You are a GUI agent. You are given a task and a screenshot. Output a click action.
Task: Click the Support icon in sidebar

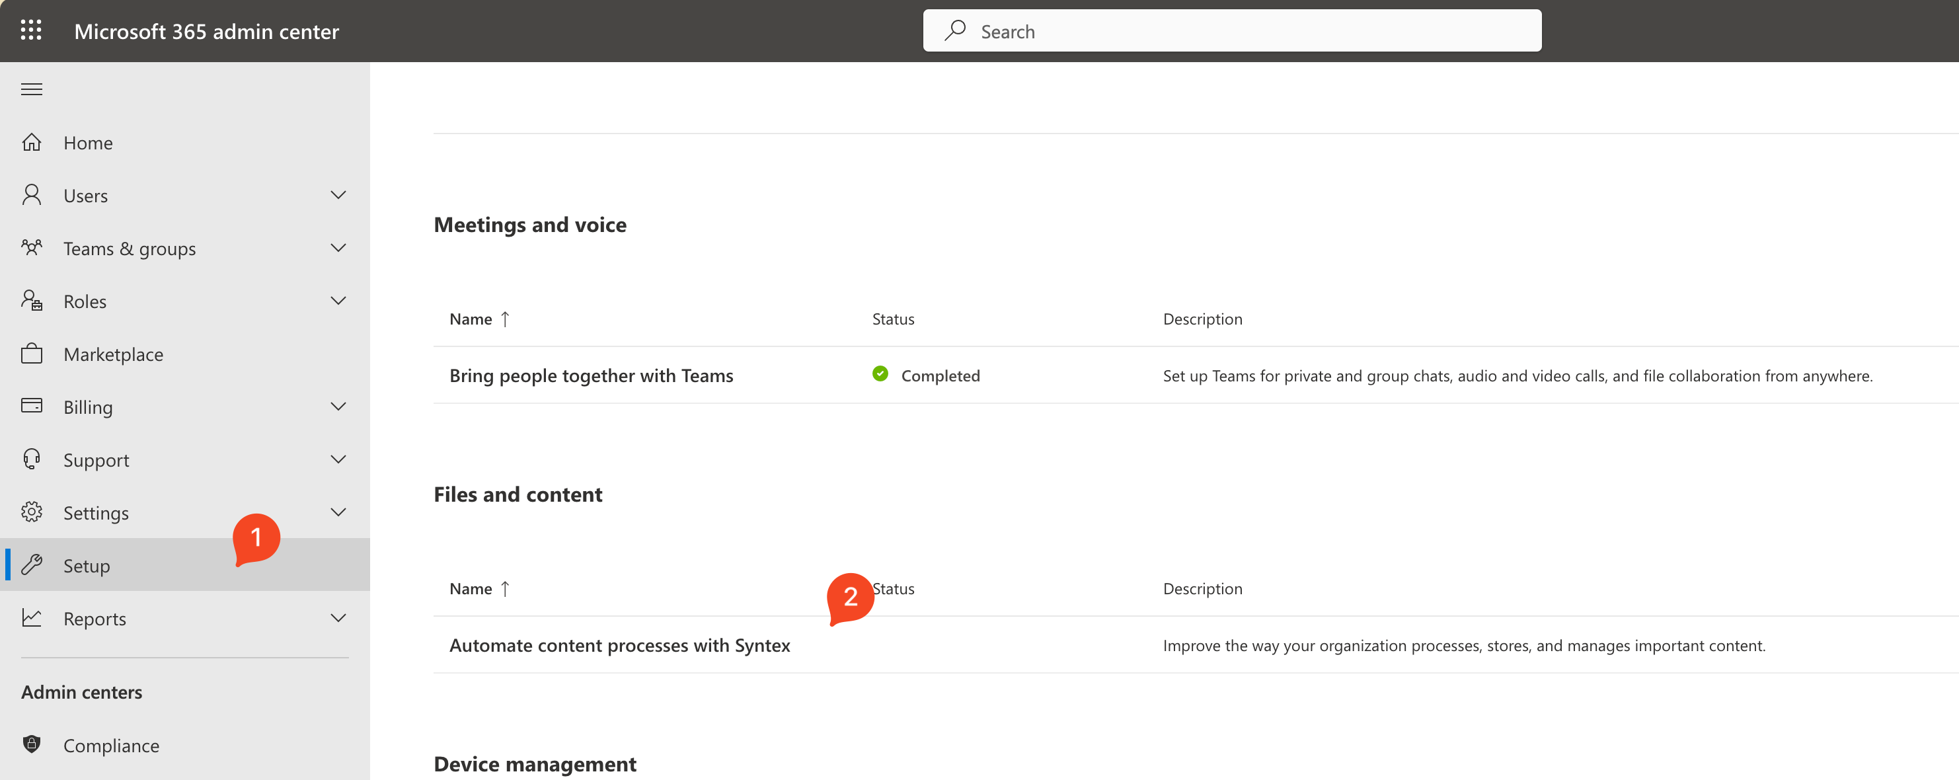pyautogui.click(x=34, y=459)
